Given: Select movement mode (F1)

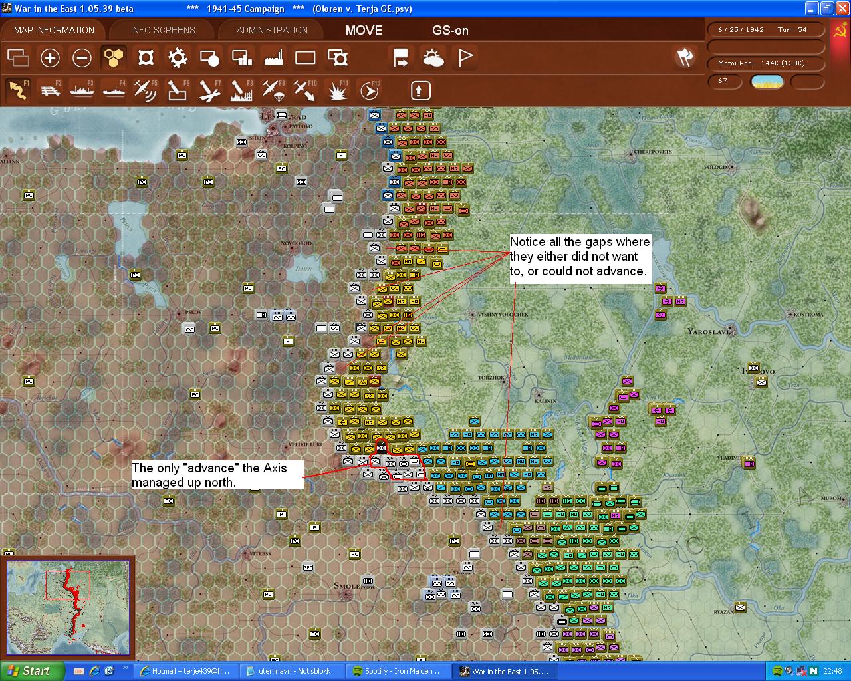Looking at the screenshot, I should point(18,90).
